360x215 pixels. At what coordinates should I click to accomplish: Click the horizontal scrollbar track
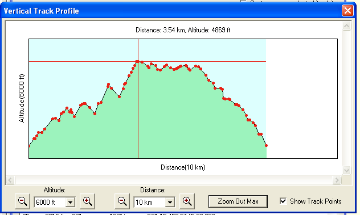tap(174, 180)
